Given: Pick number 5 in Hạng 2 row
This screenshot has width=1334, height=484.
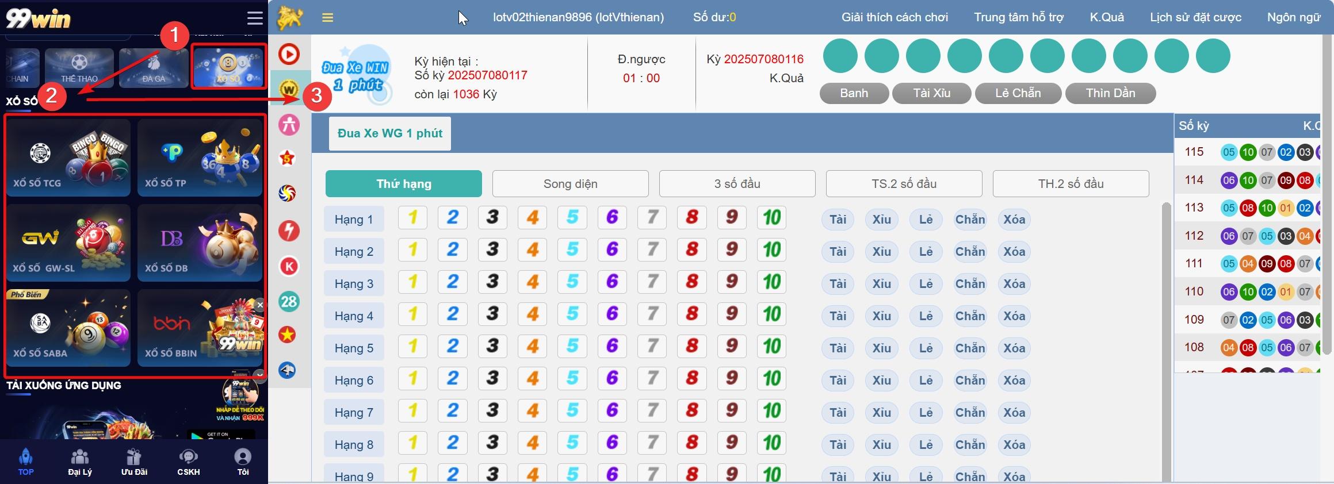Looking at the screenshot, I should [572, 249].
